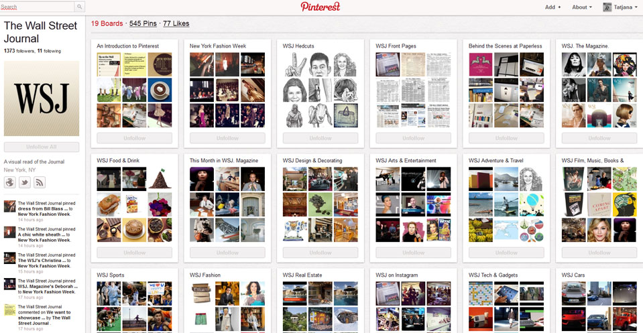Viewport: 643px width, 333px height.
Task: Unfollow the New York Fashion Week board
Action: pos(227,138)
